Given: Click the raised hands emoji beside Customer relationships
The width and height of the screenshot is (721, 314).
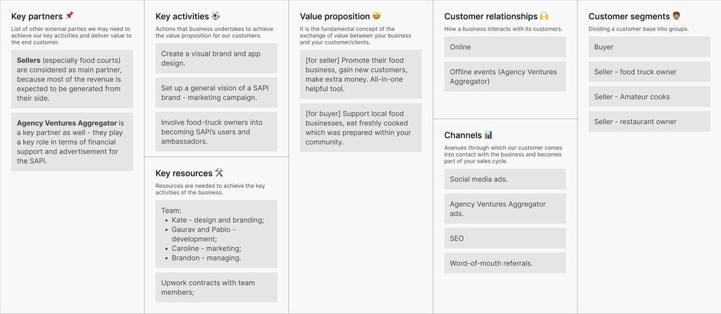Looking at the screenshot, I should click(x=544, y=15).
